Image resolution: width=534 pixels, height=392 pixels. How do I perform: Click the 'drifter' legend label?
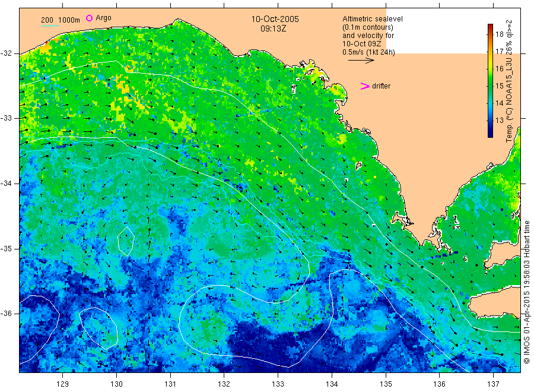pos(381,86)
